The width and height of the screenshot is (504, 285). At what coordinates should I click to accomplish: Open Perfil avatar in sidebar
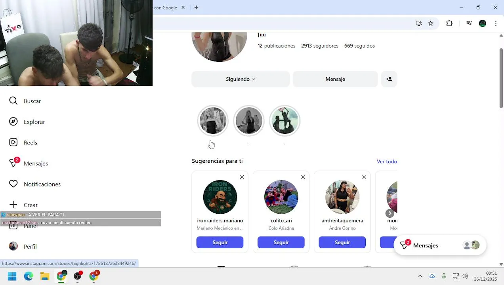13,246
